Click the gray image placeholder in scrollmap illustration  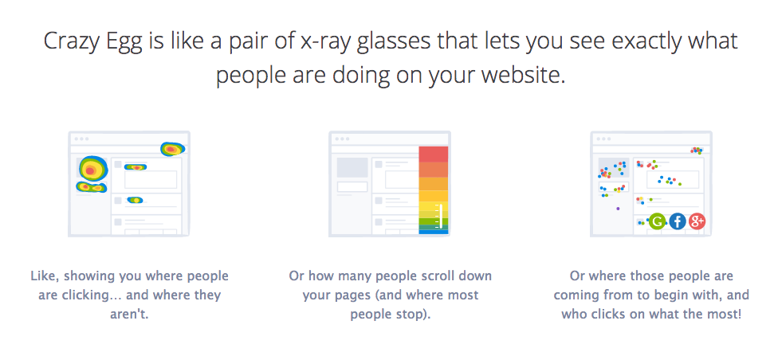(352, 168)
